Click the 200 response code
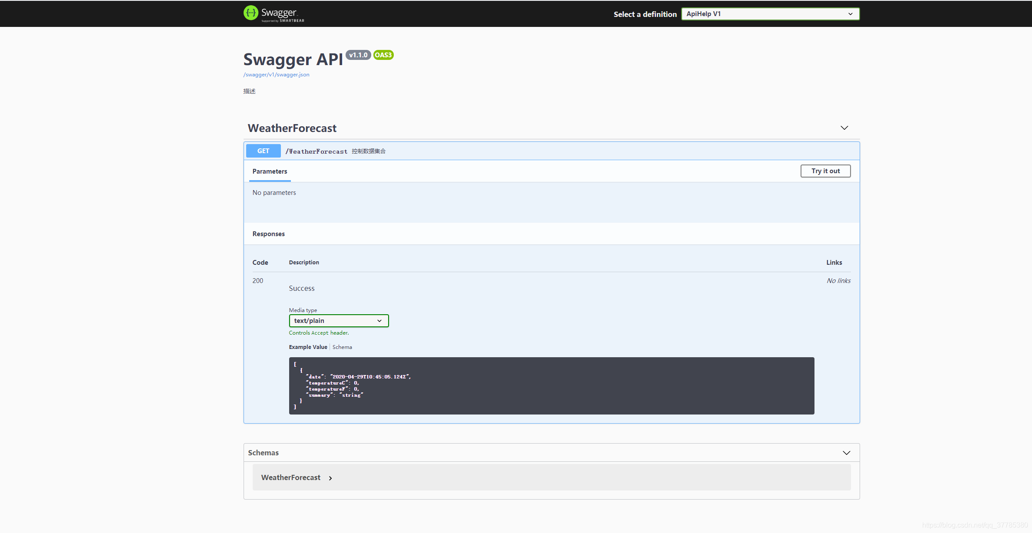1032x533 pixels. (x=258, y=281)
